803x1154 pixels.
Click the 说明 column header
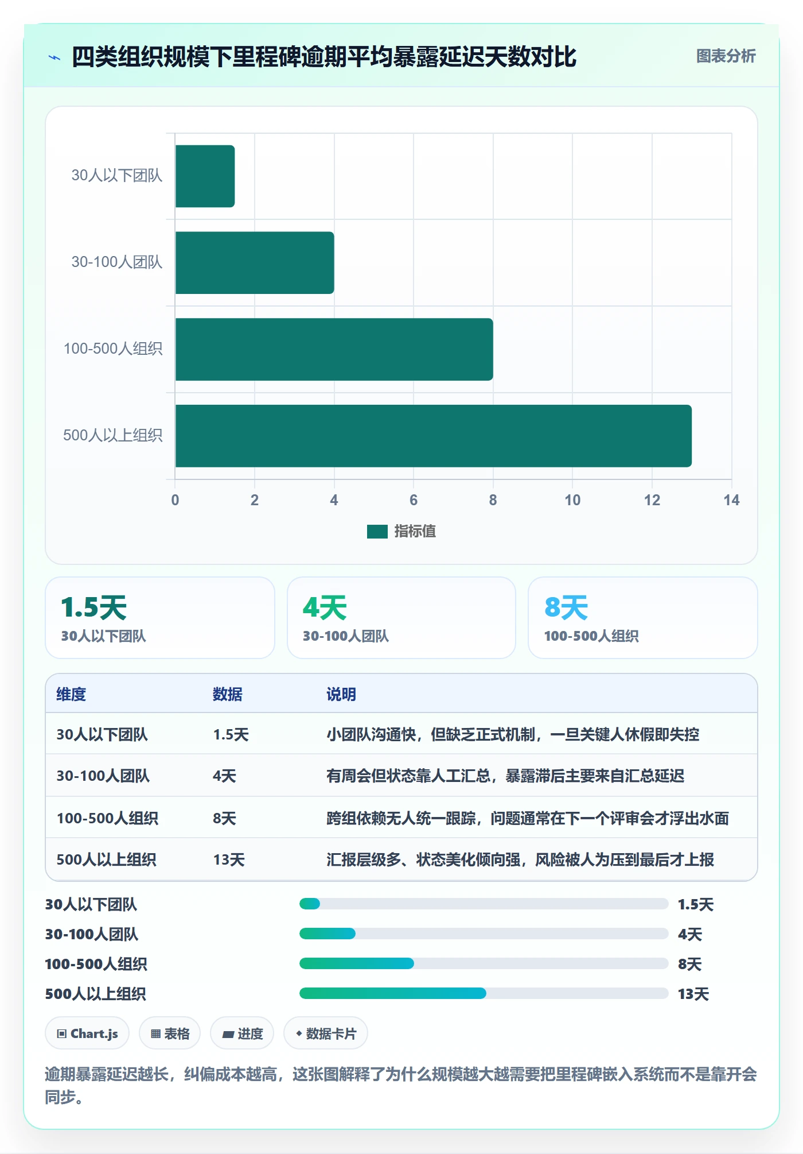pyautogui.click(x=341, y=694)
